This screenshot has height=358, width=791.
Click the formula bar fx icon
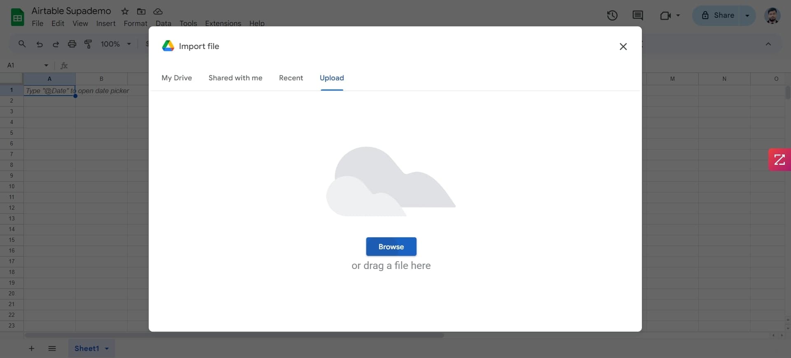point(64,65)
